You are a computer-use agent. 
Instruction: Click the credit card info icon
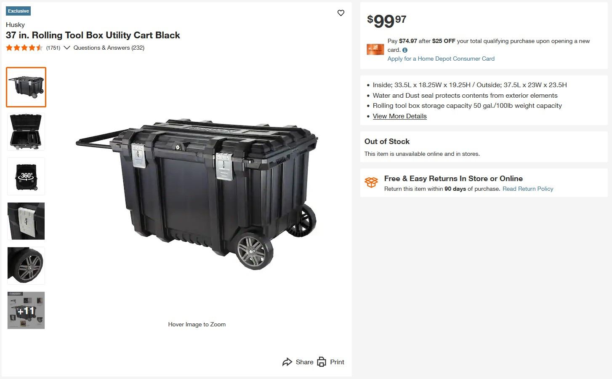pyautogui.click(x=405, y=50)
